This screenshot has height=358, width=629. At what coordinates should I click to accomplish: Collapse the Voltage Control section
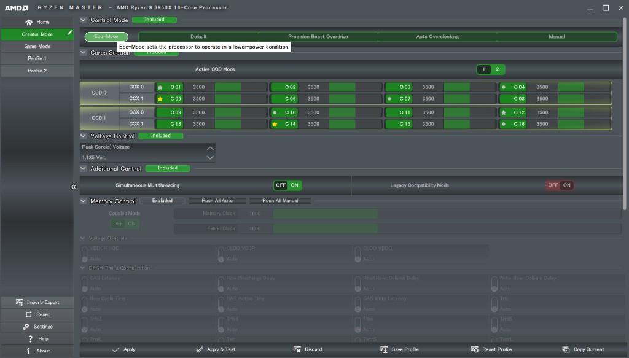coord(84,136)
